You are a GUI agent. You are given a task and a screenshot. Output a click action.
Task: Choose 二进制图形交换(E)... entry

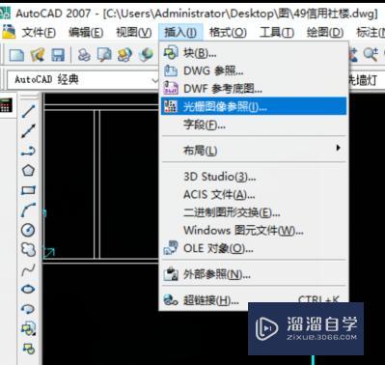254,212
